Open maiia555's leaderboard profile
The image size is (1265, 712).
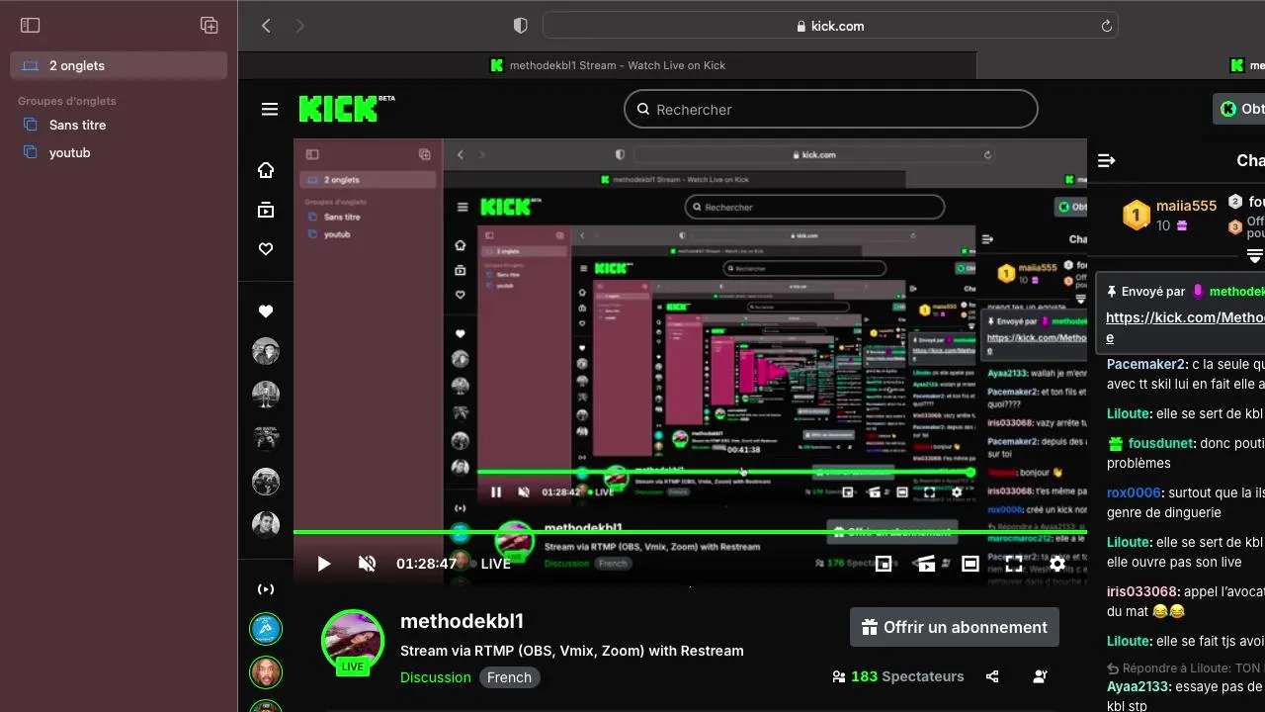click(1186, 206)
